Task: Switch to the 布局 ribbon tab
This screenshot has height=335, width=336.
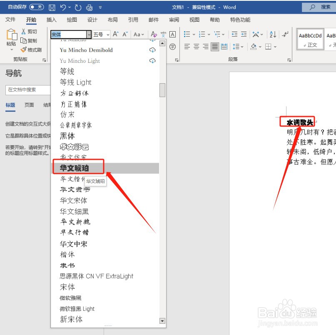Action: pyautogui.click(x=112, y=20)
